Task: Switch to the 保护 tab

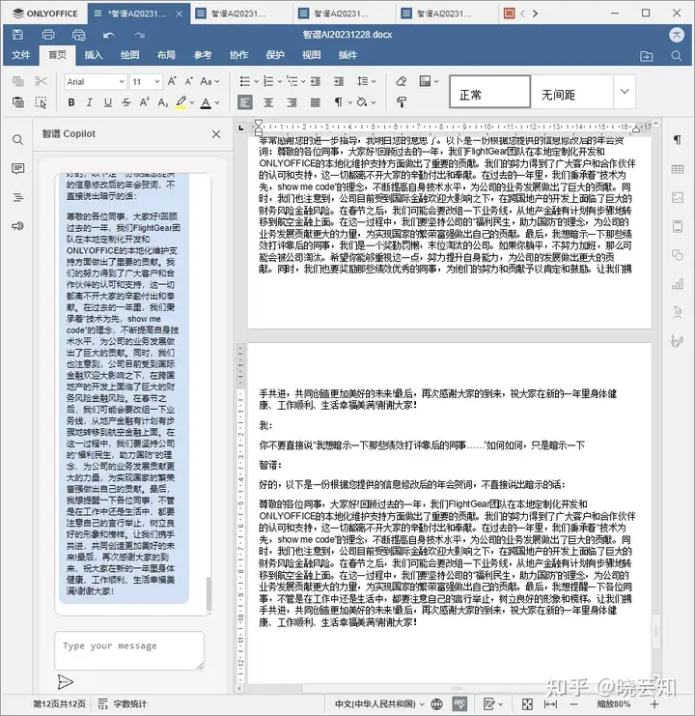Action: tap(275, 55)
